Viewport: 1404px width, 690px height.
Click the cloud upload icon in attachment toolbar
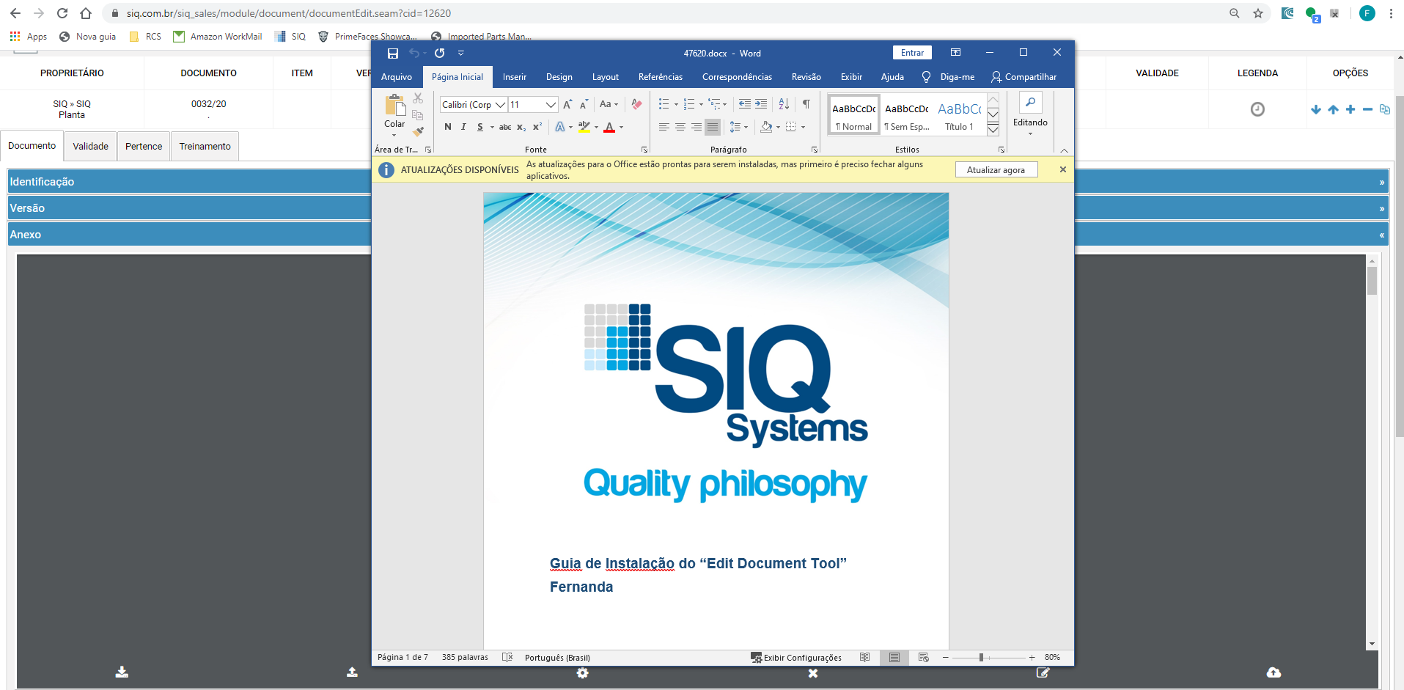coord(1273,672)
